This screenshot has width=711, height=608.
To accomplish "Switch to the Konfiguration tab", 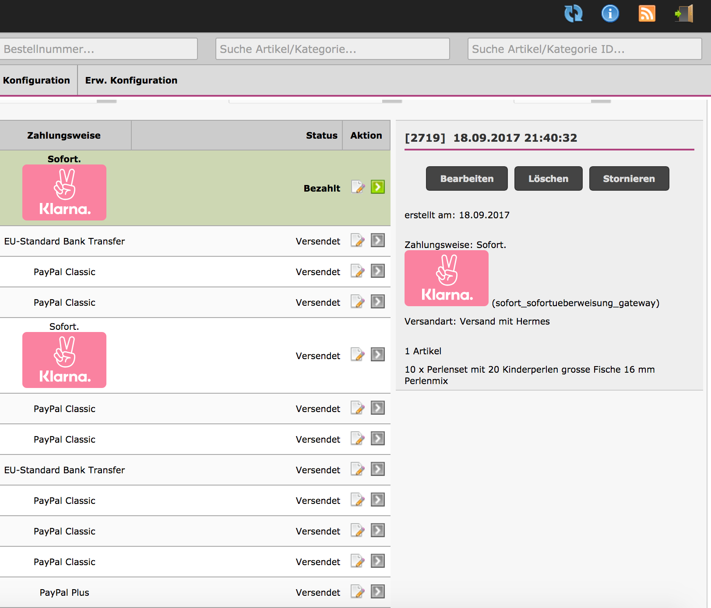I will (x=37, y=80).
